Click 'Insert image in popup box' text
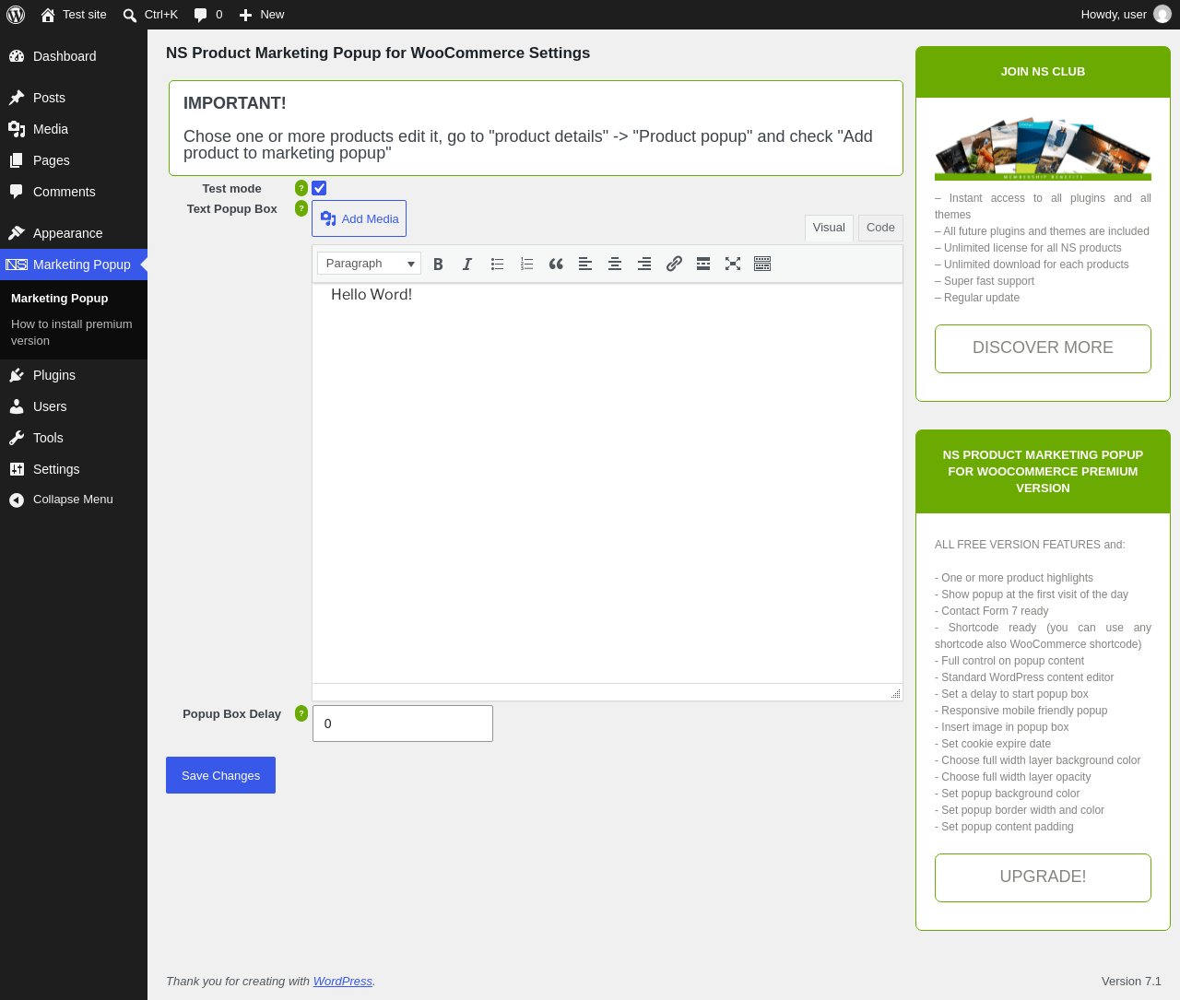This screenshot has width=1180, height=1000. click(x=1002, y=727)
